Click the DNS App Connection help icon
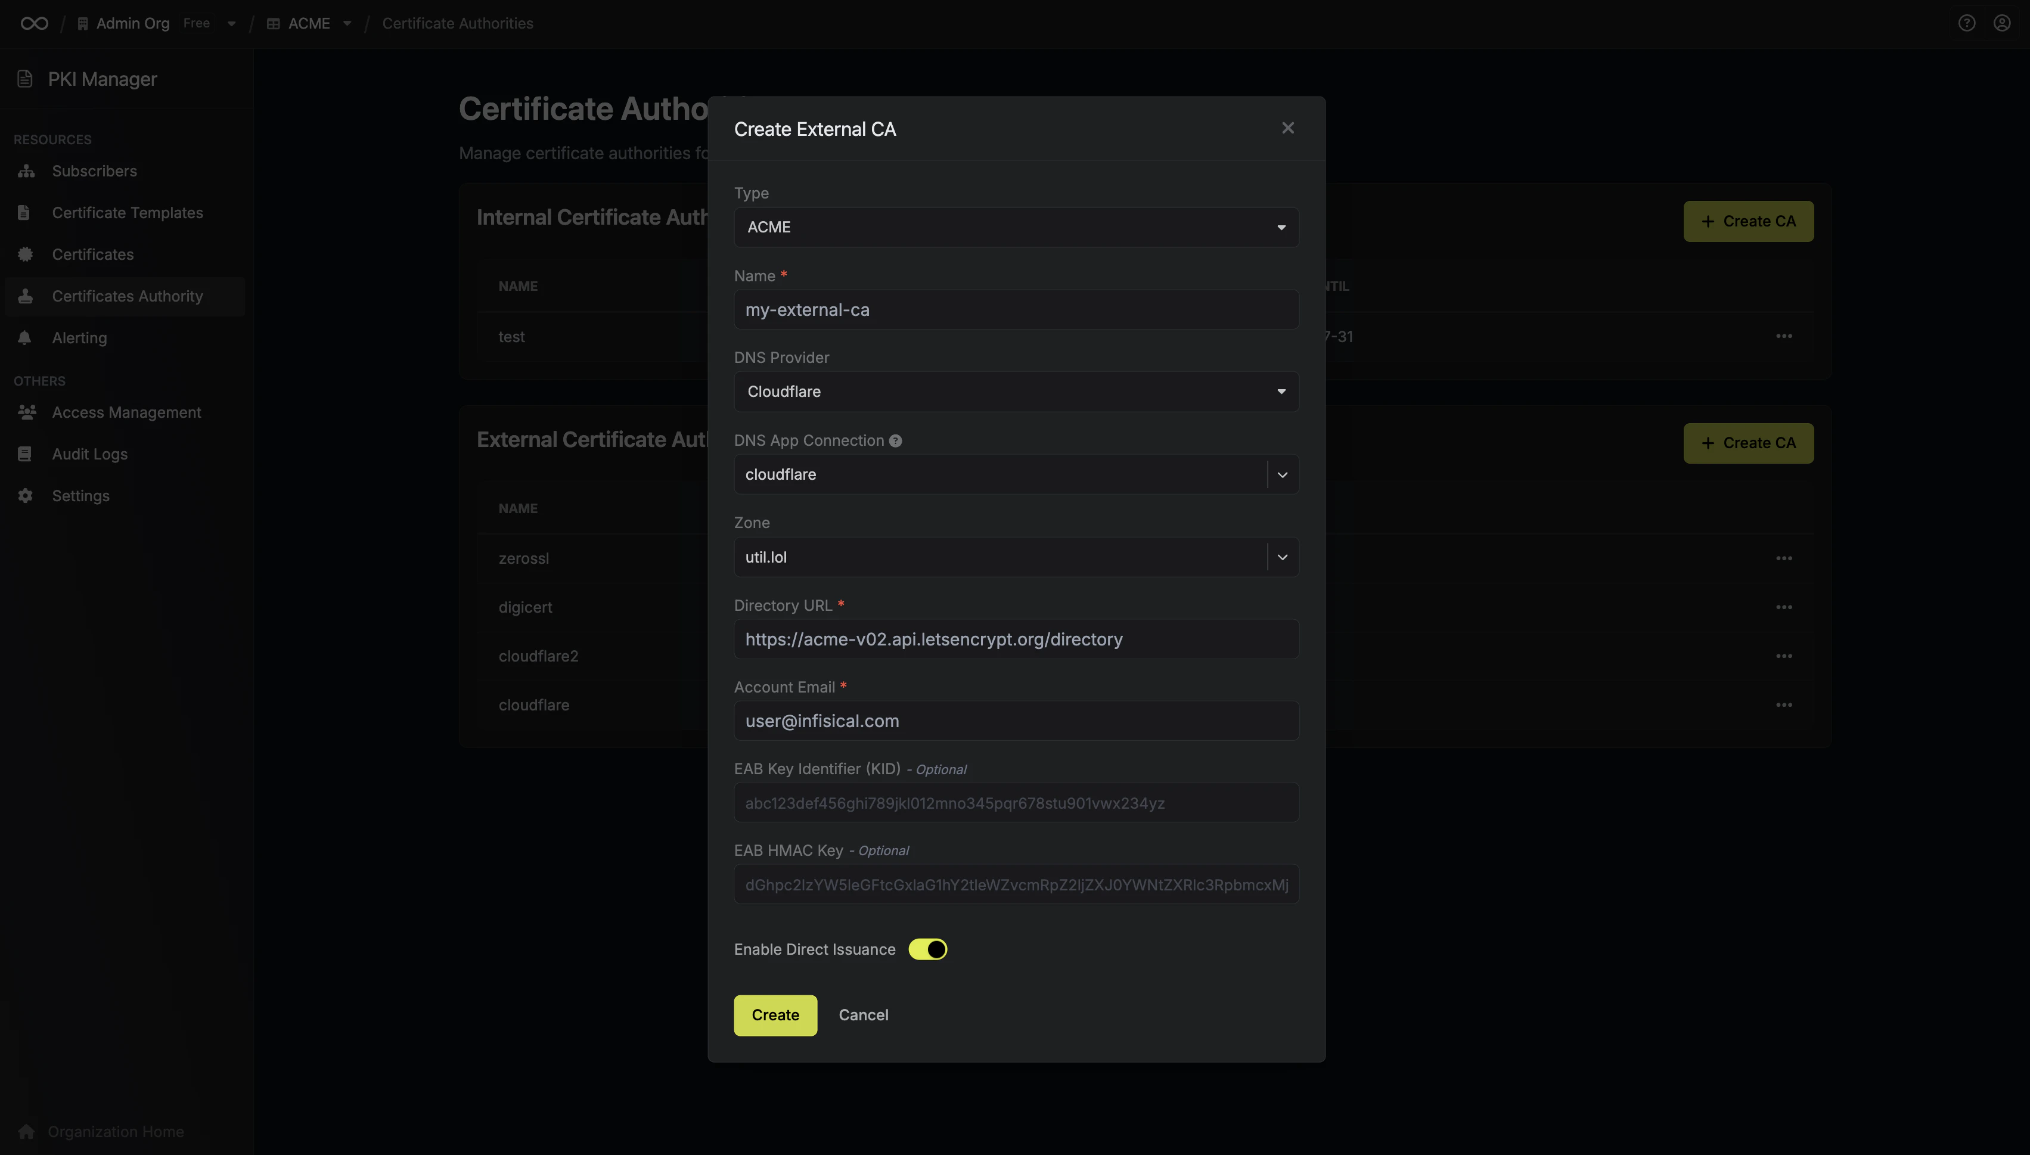Image resolution: width=2030 pixels, height=1155 pixels. pos(895,441)
